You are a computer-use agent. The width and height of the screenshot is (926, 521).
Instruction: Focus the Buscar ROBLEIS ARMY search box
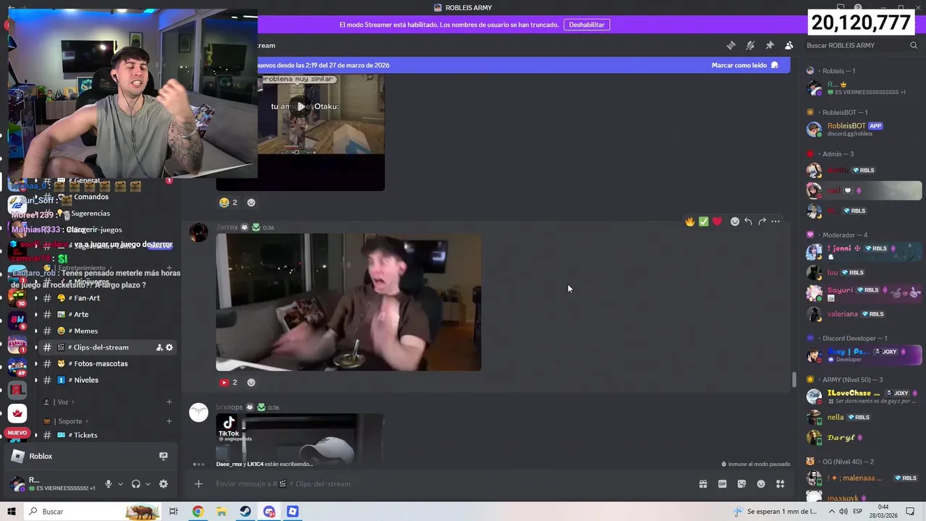click(x=862, y=45)
